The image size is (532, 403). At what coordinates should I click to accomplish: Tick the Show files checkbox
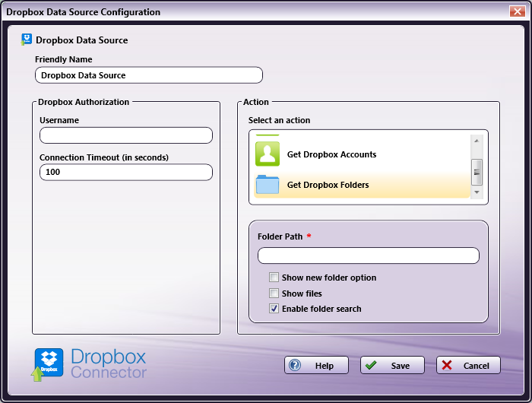point(274,293)
